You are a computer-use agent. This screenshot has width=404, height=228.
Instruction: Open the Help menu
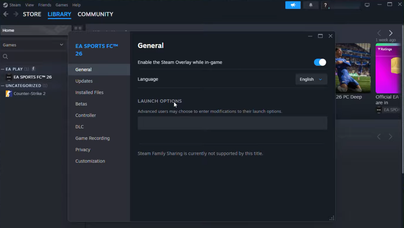tap(76, 5)
